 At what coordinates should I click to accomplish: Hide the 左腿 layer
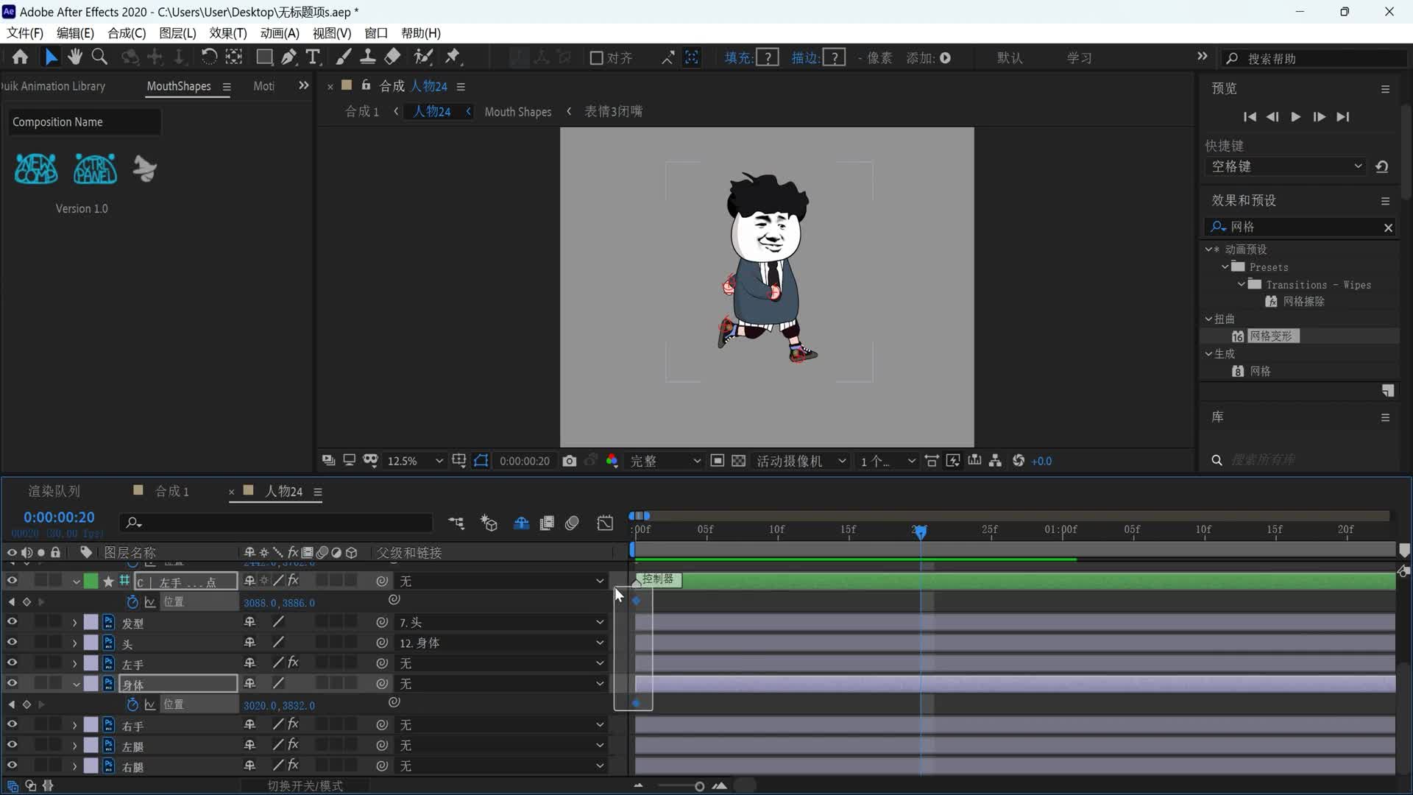point(12,746)
